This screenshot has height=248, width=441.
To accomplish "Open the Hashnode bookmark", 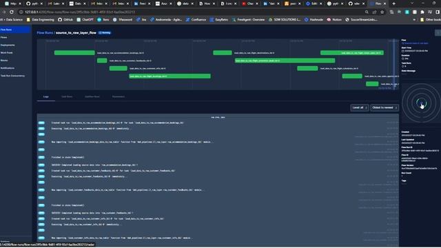I will point(314,20).
